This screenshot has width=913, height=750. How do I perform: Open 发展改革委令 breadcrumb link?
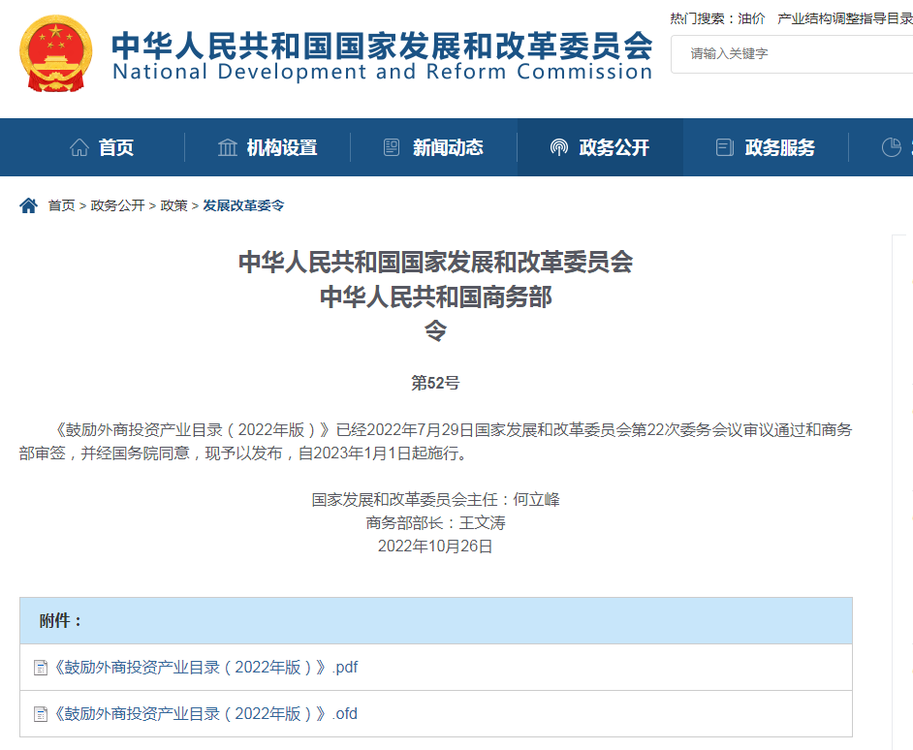[243, 205]
